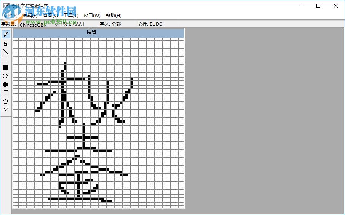Viewport: 345px width, 215px height.
Task: Open the 工具(T) menu
Action: pyautogui.click(x=71, y=15)
